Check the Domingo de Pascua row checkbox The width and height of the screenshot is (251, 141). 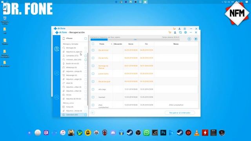tap(93, 66)
